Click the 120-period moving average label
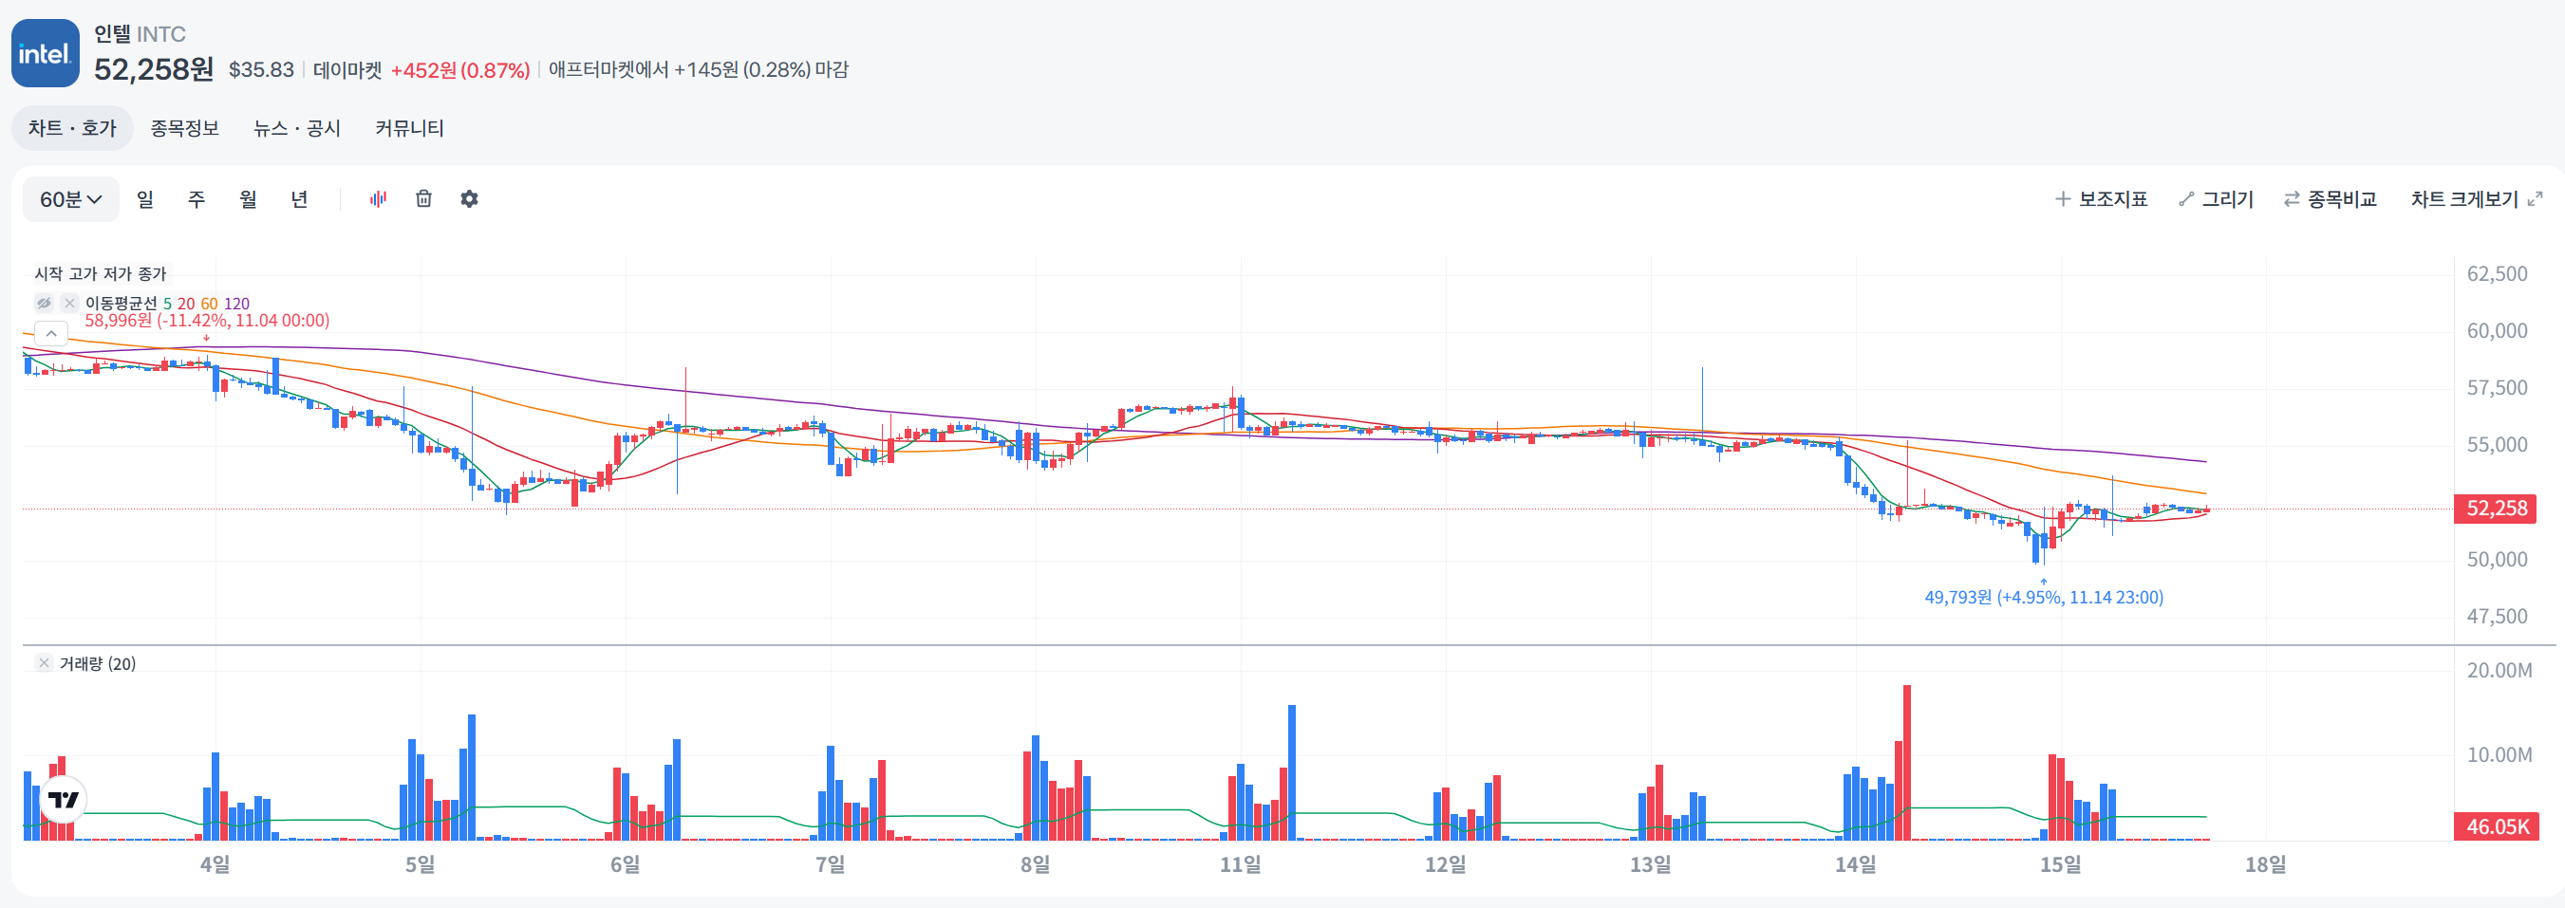 tap(237, 304)
